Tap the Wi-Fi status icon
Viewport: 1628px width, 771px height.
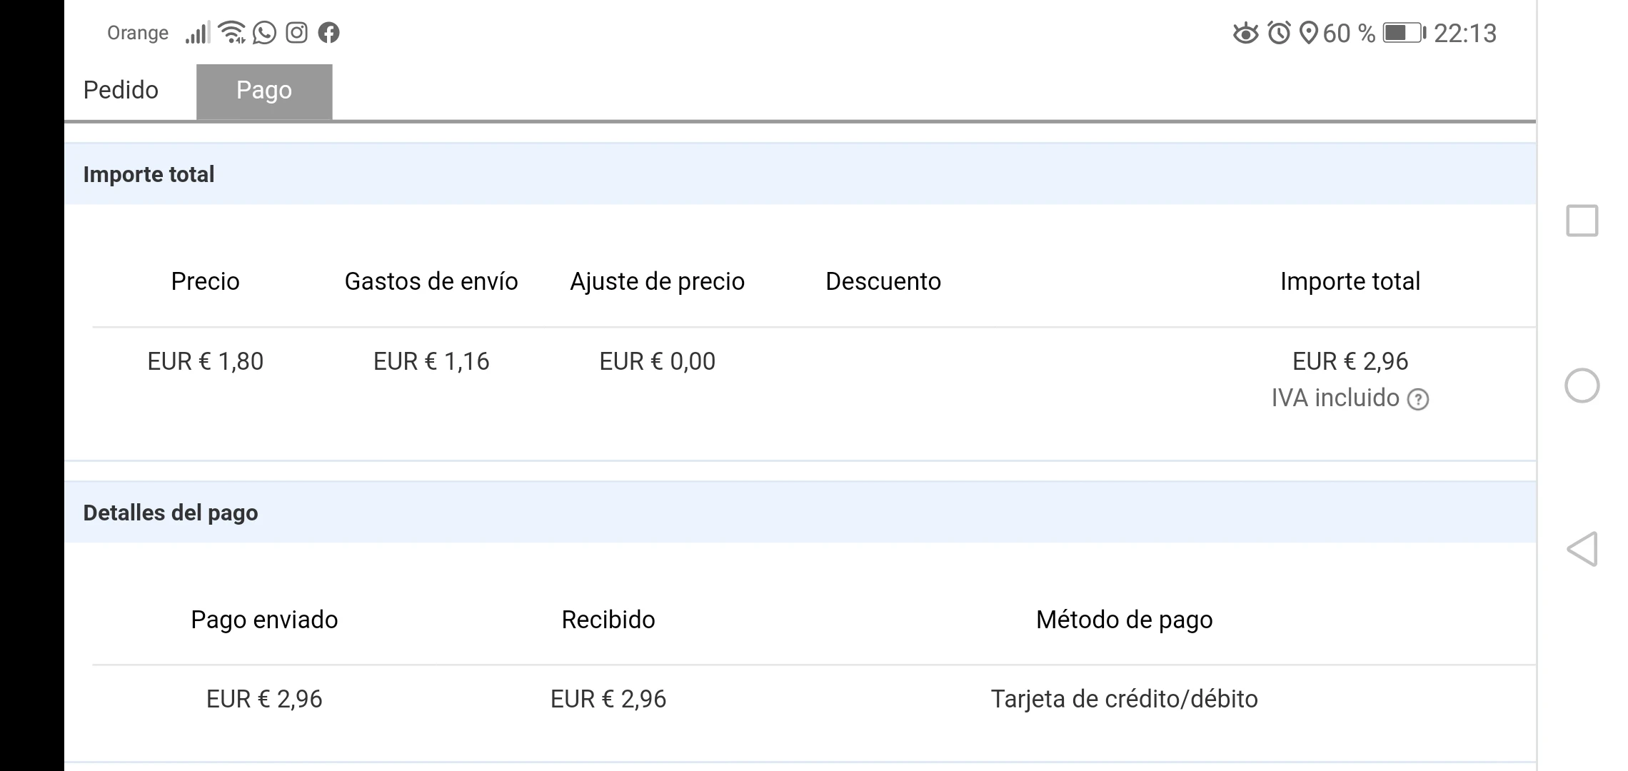[x=231, y=33]
